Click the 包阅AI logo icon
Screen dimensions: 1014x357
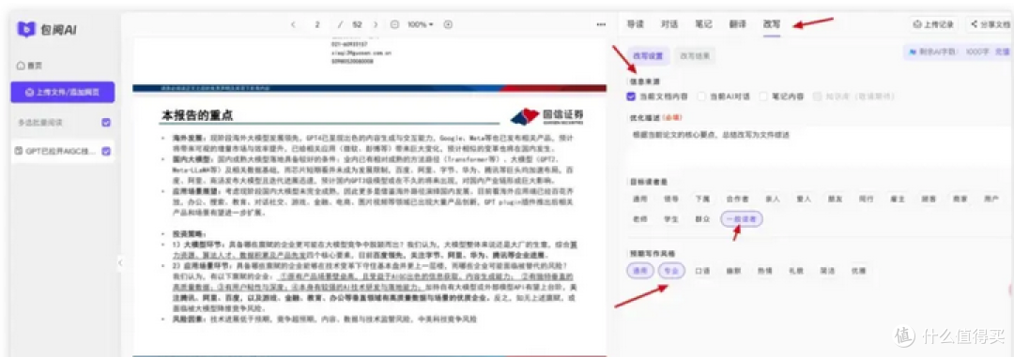(26, 29)
